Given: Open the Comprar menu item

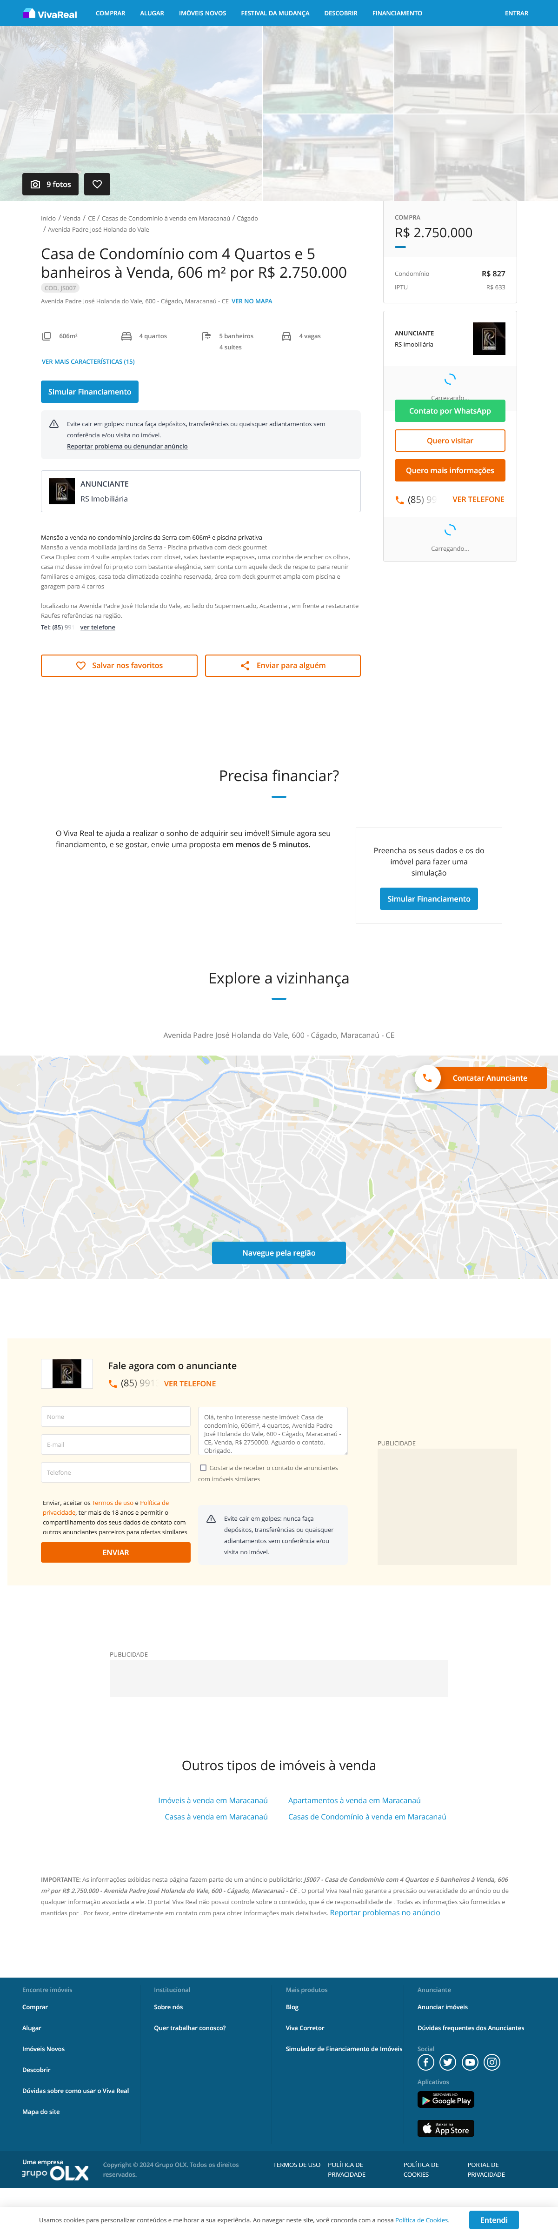Looking at the screenshot, I should click(110, 13).
